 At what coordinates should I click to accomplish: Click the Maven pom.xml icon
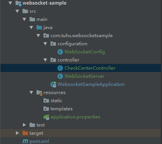click(x=25, y=141)
